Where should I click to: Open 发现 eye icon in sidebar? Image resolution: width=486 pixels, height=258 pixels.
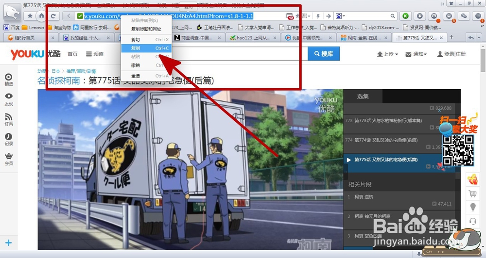[9, 99]
